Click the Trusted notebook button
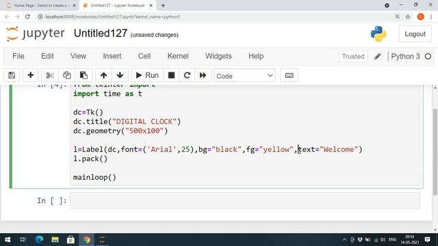The width and height of the screenshot is (438, 246). (x=353, y=56)
